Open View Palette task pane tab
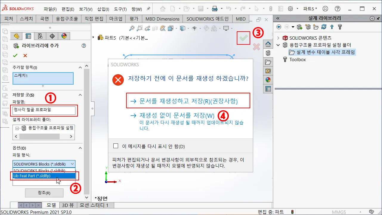This screenshot has width=382, height=215. pyautogui.click(x=268, y=71)
